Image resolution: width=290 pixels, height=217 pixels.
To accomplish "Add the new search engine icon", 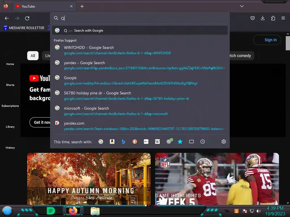I will [169, 141].
